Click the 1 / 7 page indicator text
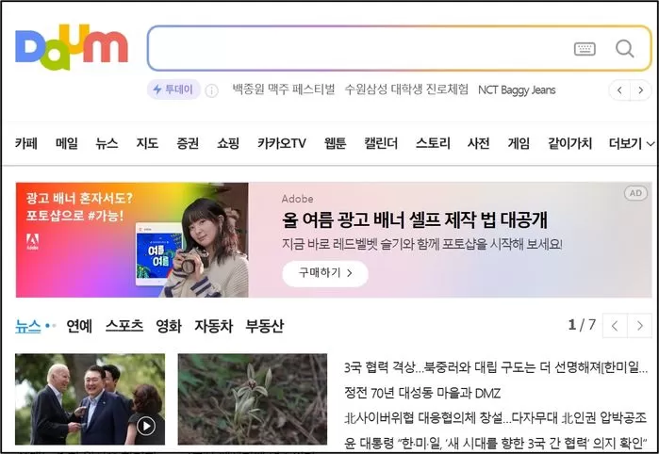Image resolution: width=659 pixels, height=454 pixels. click(582, 325)
